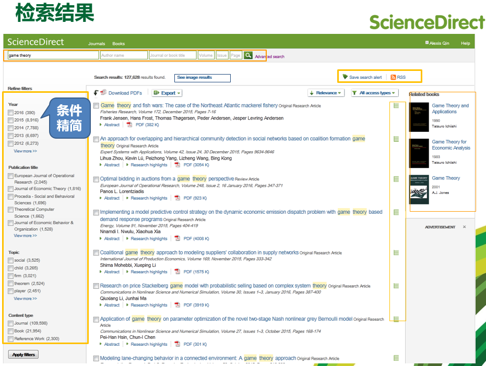
Task: Open PDF icon for fish wars article
Action: click(129, 125)
